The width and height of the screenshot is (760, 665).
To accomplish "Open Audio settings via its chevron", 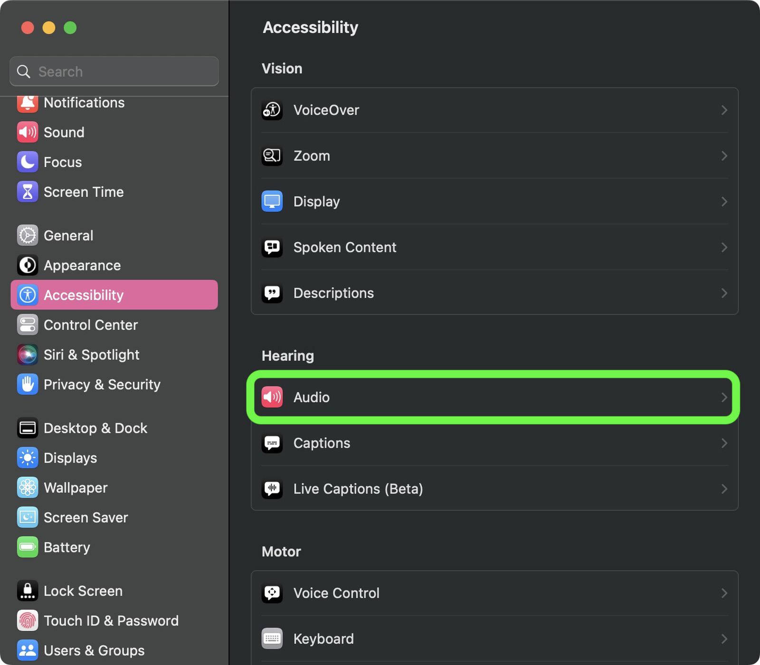I will click(x=723, y=397).
